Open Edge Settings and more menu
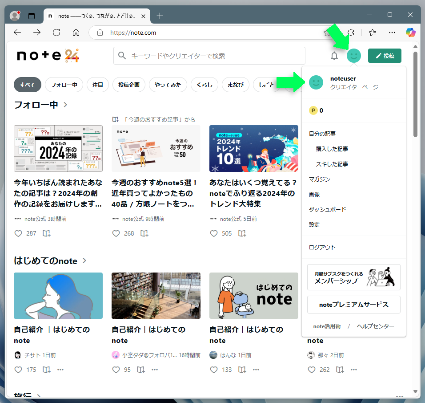The width and height of the screenshot is (425, 403). pyautogui.click(x=392, y=33)
